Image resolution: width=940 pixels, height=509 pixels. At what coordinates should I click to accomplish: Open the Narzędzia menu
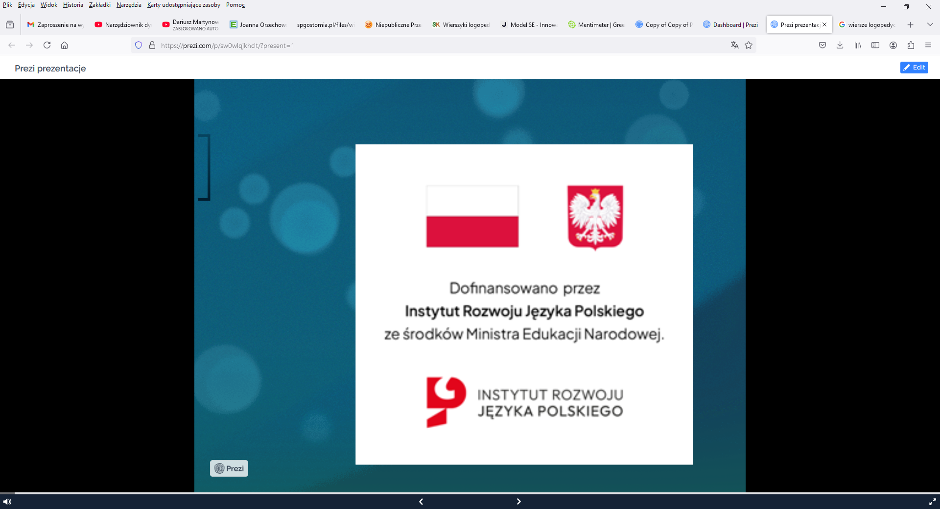(x=129, y=5)
